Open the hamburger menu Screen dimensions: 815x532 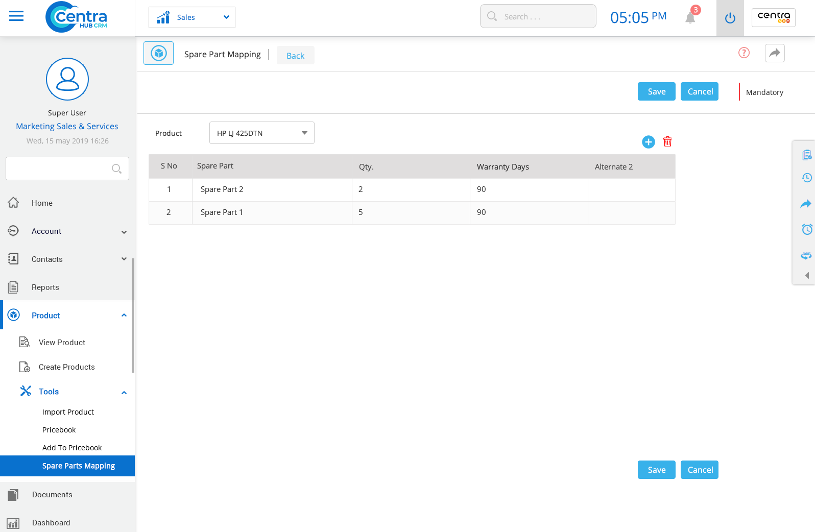16,16
